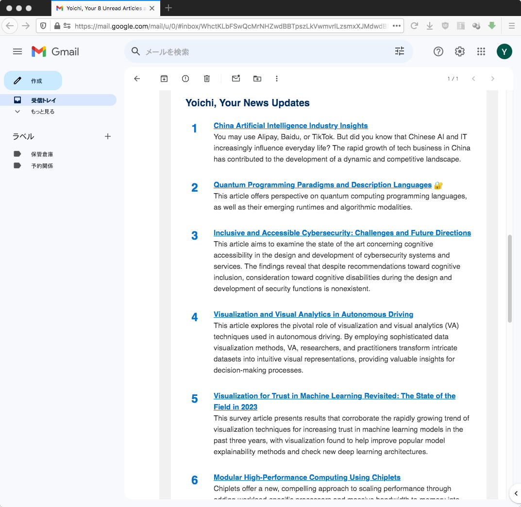Select the 受信トレイ inbox folder
Image resolution: width=521 pixels, height=507 pixels.
pos(44,100)
